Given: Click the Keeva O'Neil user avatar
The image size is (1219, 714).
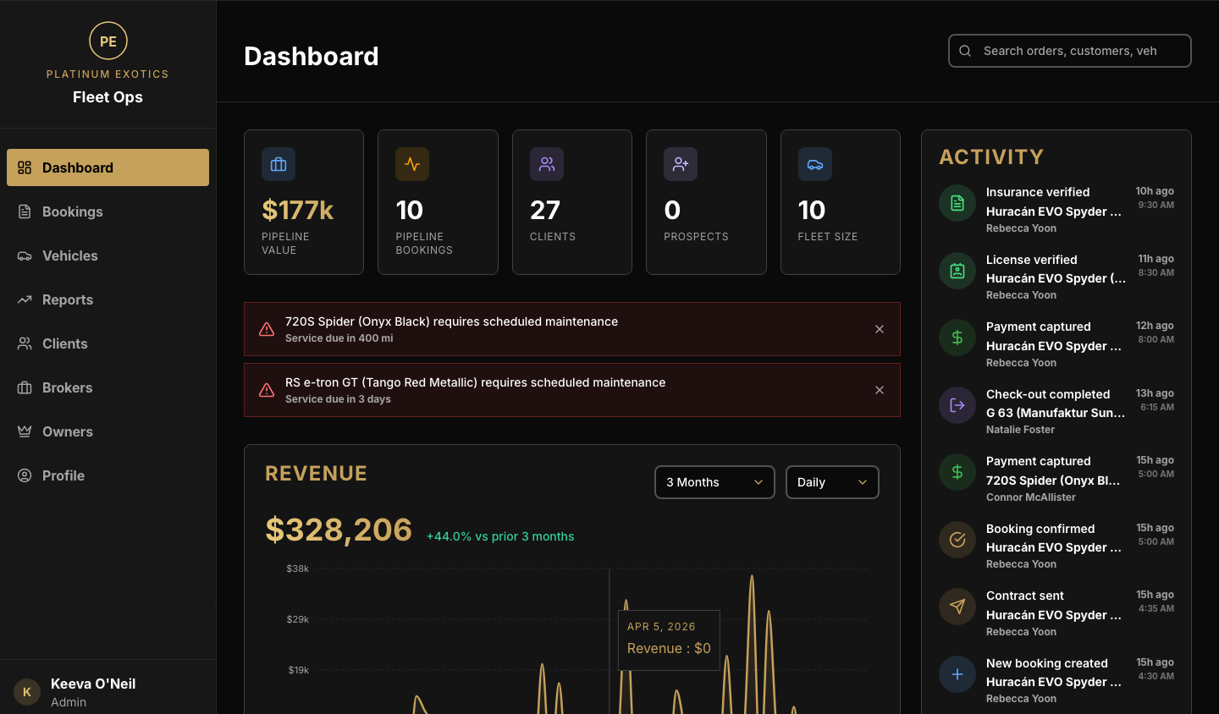Looking at the screenshot, I should click(x=27, y=692).
